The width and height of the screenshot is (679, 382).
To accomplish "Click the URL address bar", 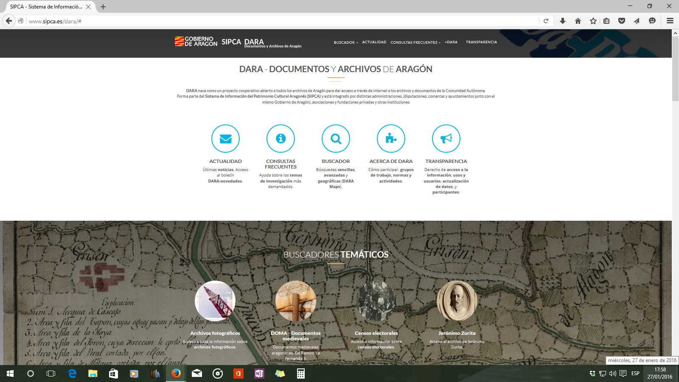I will click(x=282, y=21).
